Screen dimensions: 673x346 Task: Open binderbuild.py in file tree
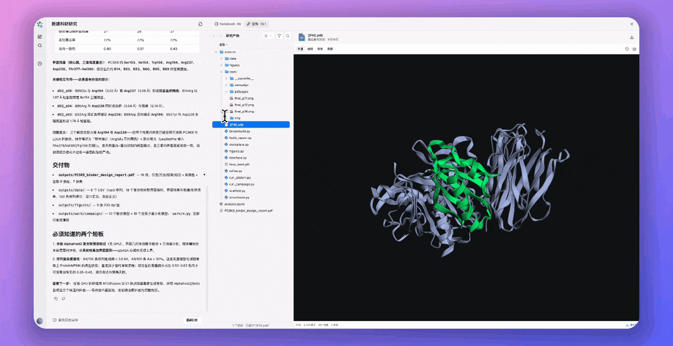[240, 131]
